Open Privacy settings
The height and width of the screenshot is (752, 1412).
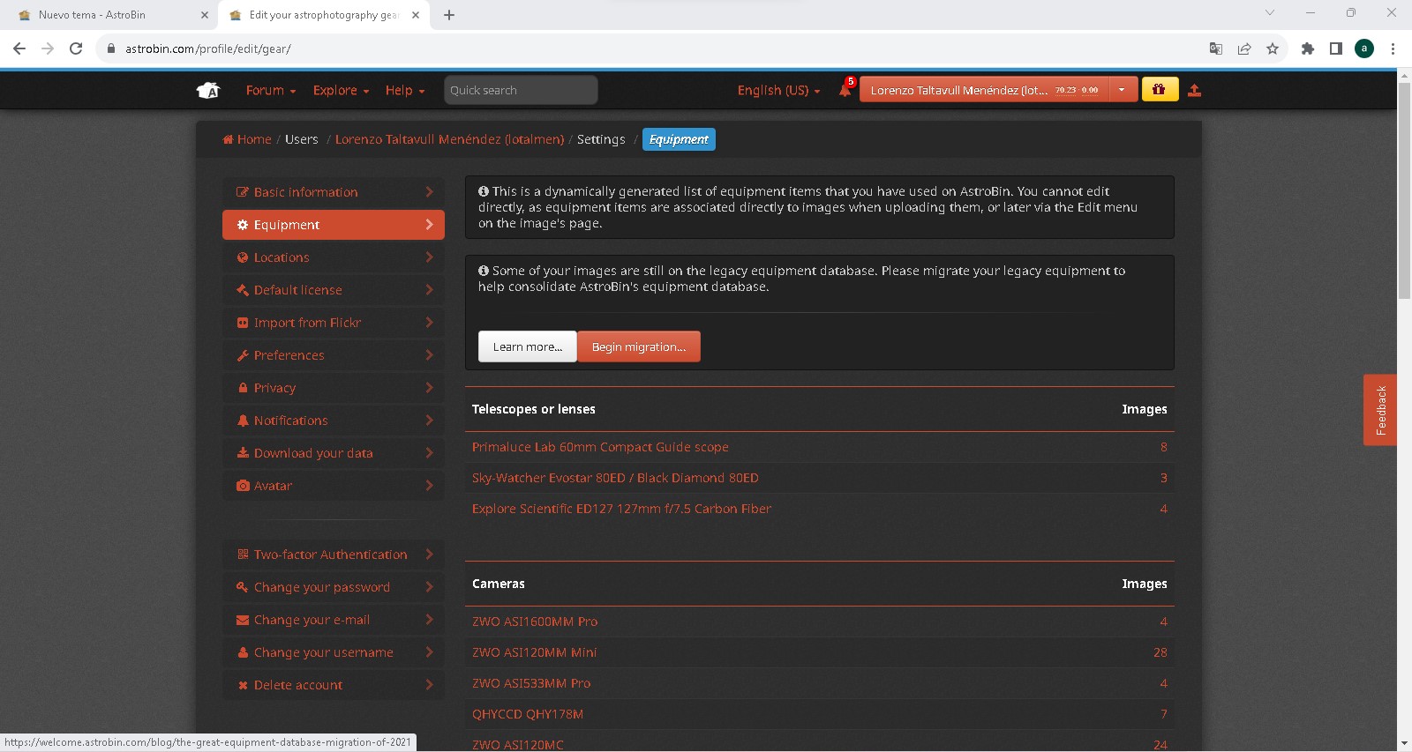click(334, 388)
